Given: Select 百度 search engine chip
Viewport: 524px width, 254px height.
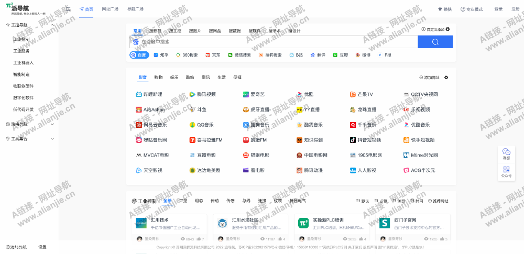Looking at the screenshot, I should tap(139, 55).
